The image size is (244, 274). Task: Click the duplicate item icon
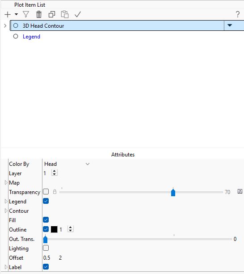(52, 14)
